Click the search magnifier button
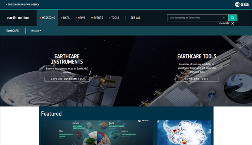 tap(232, 18)
